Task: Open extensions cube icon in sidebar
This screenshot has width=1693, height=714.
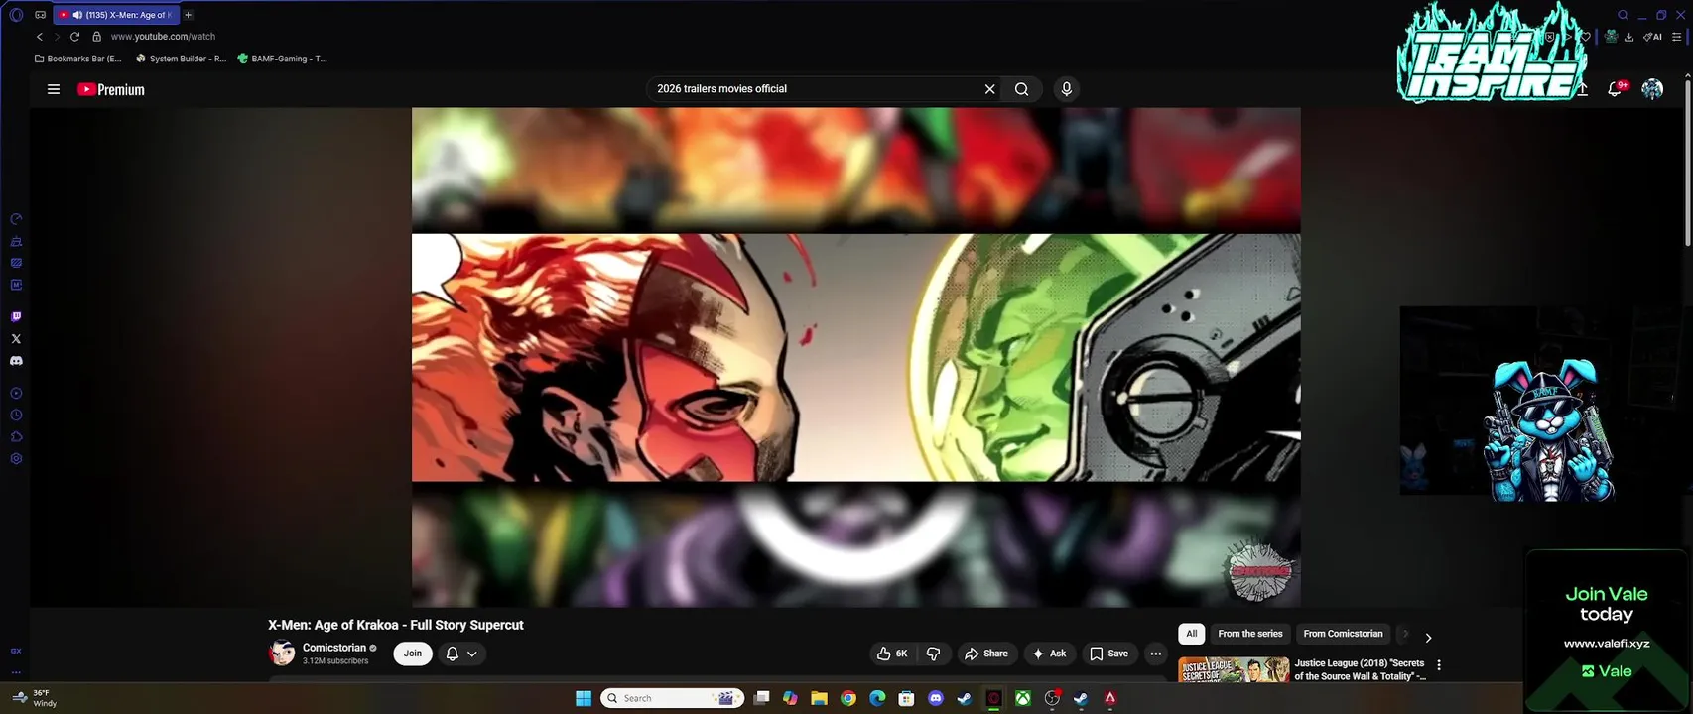Action: click(x=16, y=437)
